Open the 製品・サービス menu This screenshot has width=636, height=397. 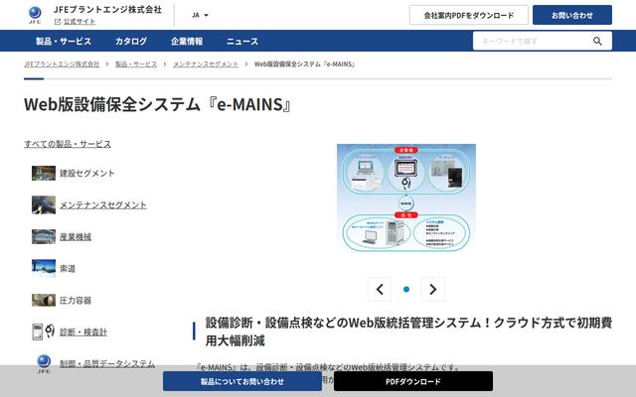[x=64, y=41]
